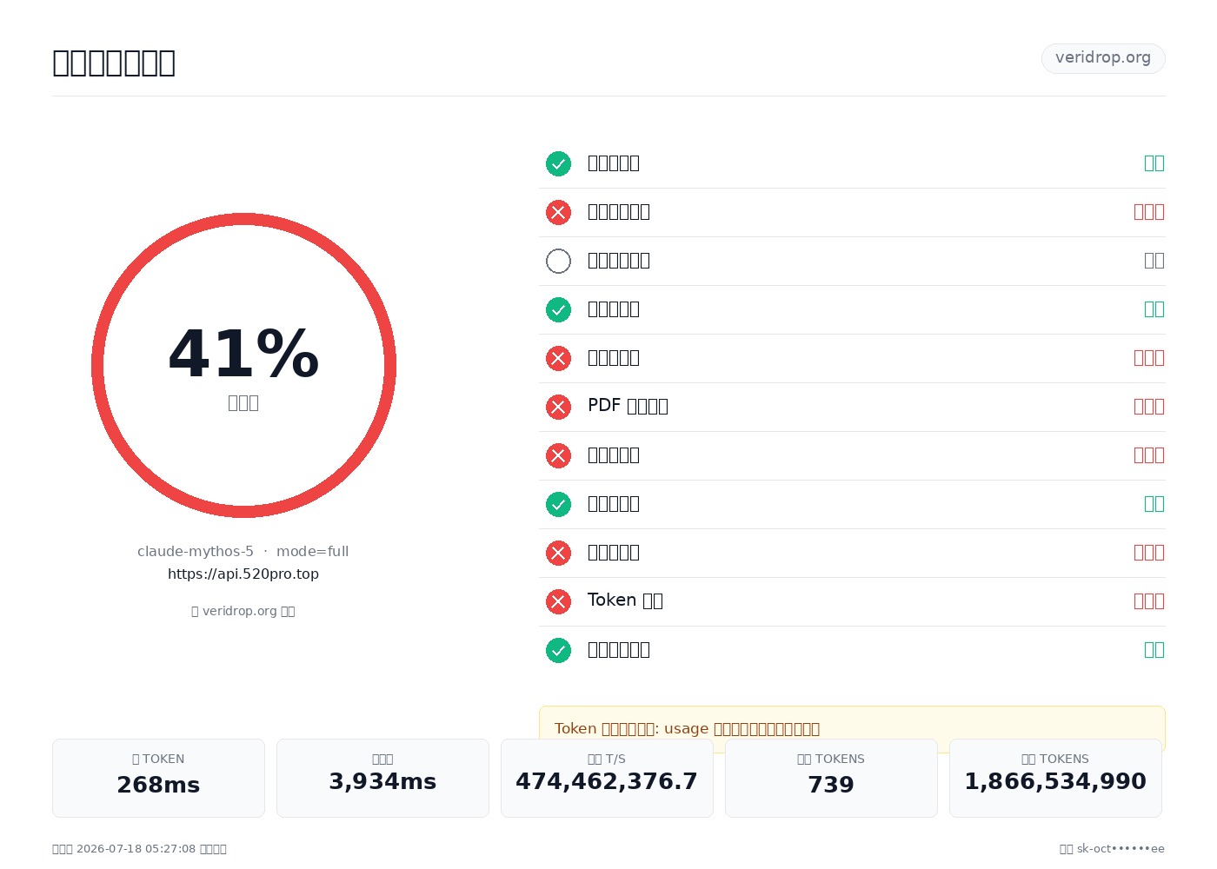Click the red X icon directly above Token row
This screenshot has width=1217, height=869.
pyautogui.click(x=558, y=553)
